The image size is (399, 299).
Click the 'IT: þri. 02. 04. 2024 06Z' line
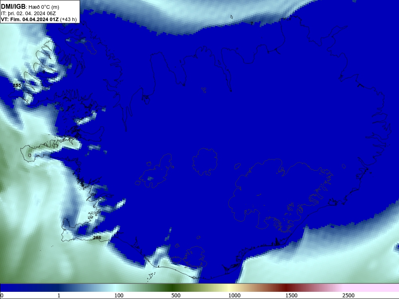coord(28,14)
